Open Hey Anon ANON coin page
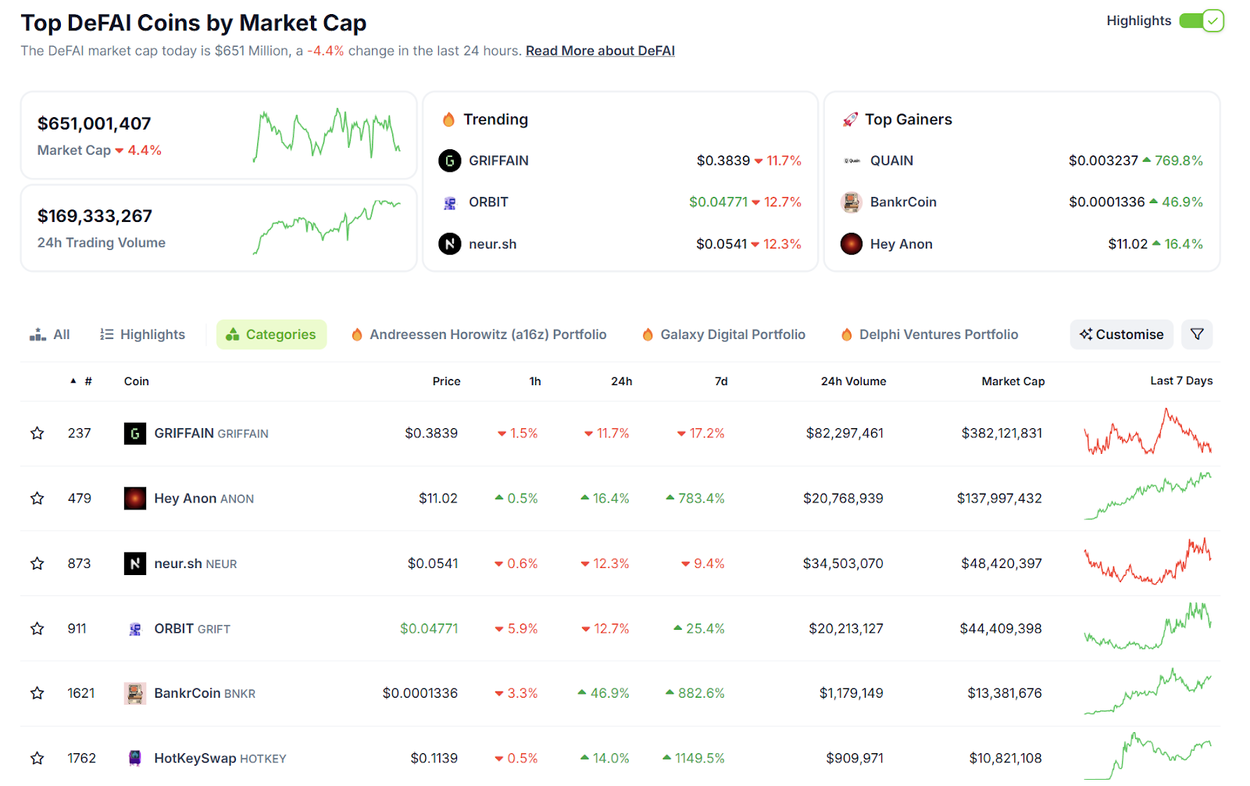Image resolution: width=1250 pixels, height=786 pixels. [204, 498]
